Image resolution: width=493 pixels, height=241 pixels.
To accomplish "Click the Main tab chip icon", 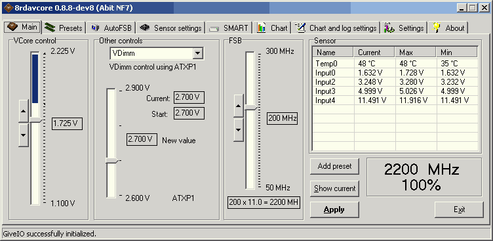I will (12, 27).
